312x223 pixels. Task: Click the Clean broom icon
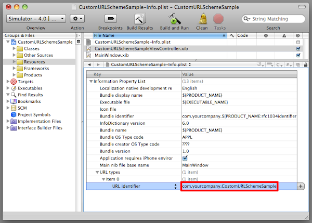pos(203,19)
